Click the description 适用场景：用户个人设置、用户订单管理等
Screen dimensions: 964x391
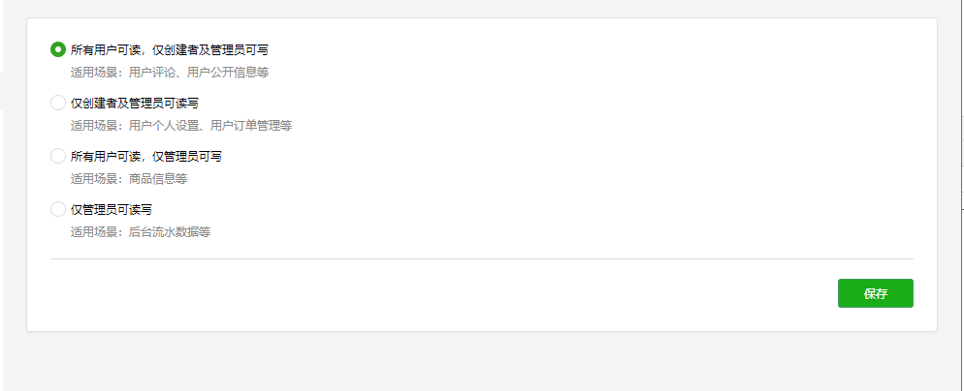point(180,125)
